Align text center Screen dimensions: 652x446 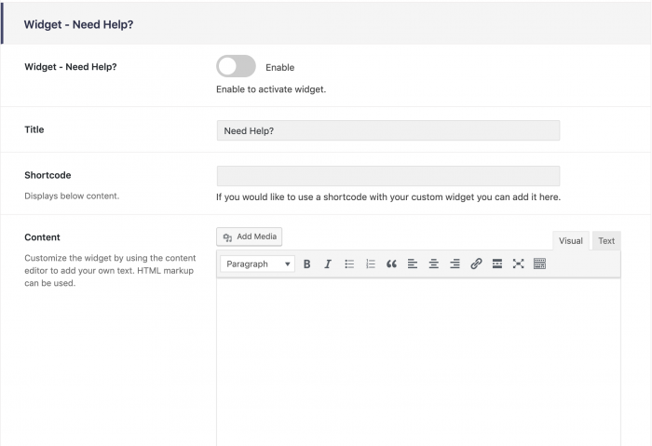(x=434, y=264)
